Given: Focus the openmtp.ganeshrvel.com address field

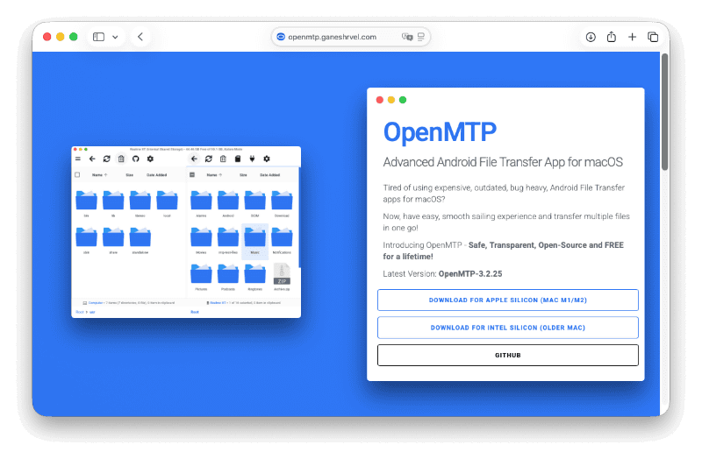Looking at the screenshot, I should pos(350,37).
